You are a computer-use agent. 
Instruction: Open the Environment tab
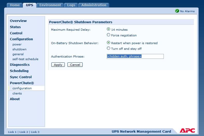pos(50,5)
